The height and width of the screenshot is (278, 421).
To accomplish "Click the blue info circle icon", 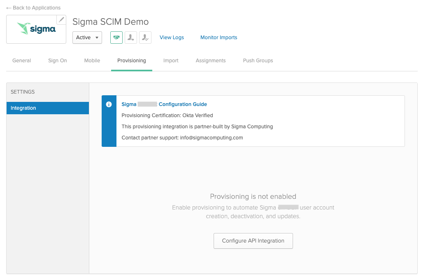I will tap(109, 104).
